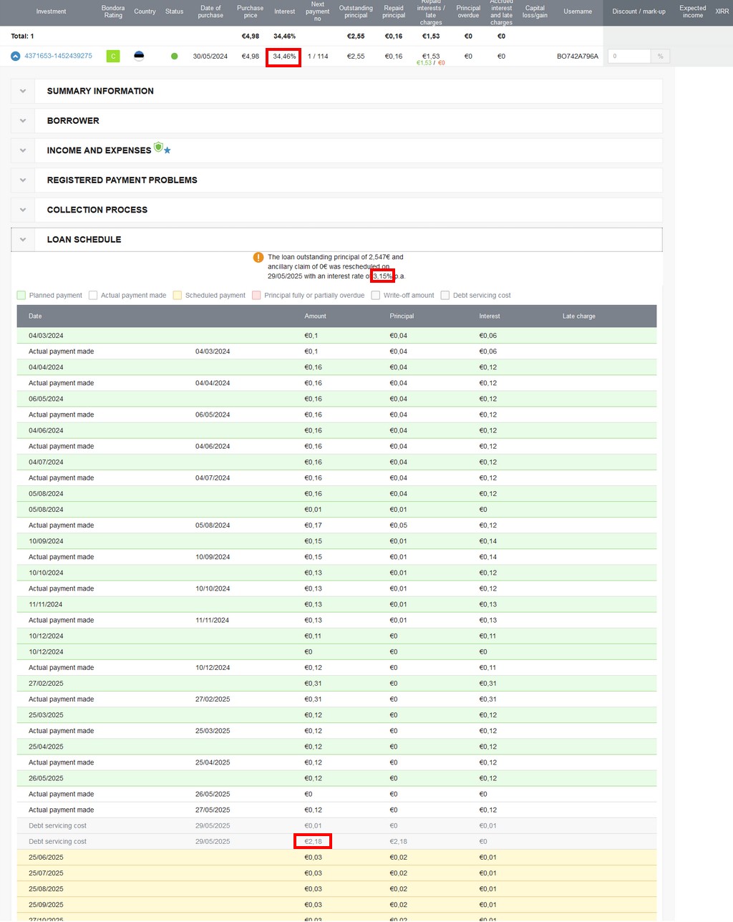
Task: Click the SUMMARY INFORMATION section title
Action: pos(100,91)
